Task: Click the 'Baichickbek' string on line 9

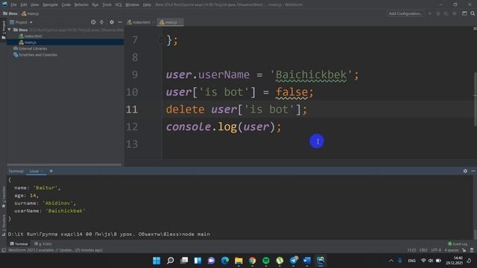Action: point(311,74)
